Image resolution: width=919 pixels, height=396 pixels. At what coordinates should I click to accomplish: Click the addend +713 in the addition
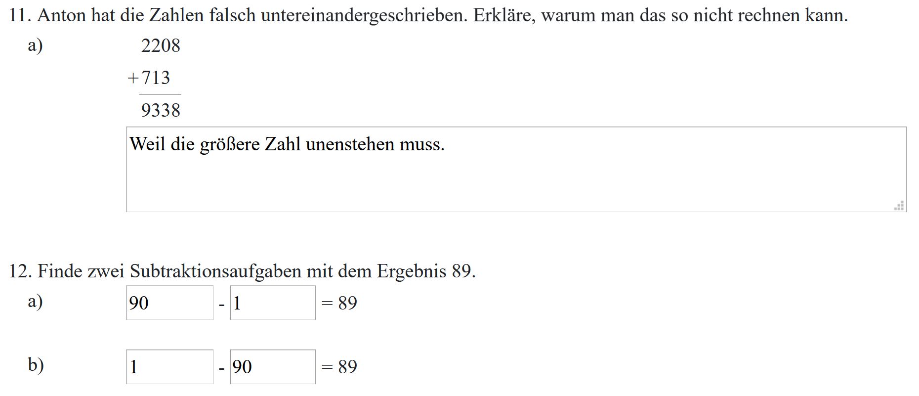149,78
